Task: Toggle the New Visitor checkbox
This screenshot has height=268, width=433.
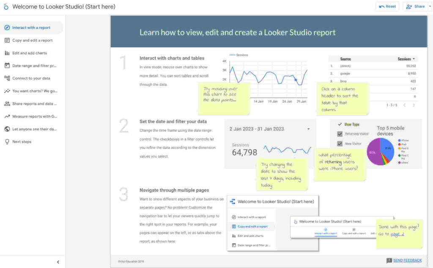Action: [339, 143]
